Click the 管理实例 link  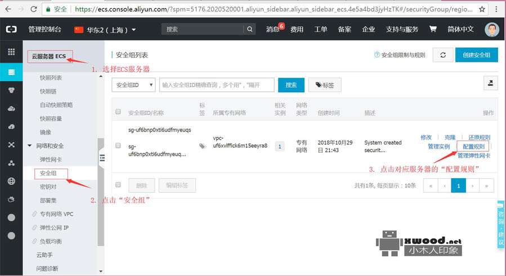click(x=438, y=146)
